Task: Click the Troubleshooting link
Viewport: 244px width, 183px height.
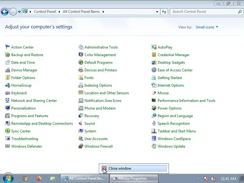Action: click(x=25, y=139)
